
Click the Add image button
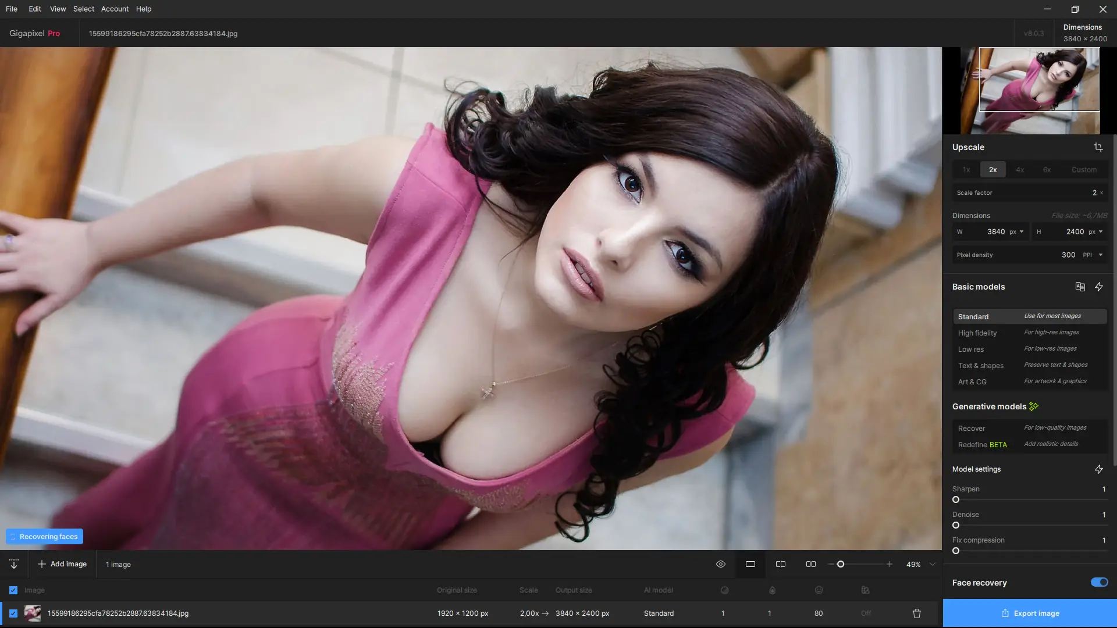click(62, 564)
